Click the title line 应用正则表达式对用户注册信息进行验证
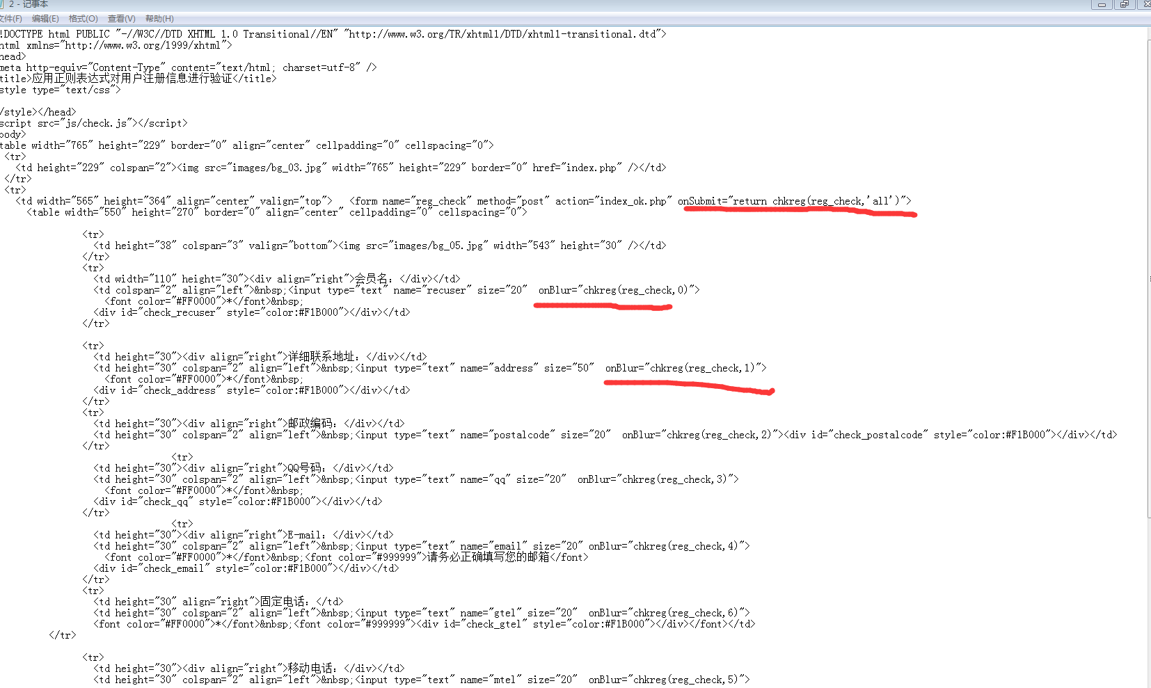Image resolution: width=1151 pixels, height=688 pixels. pos(138,79)
